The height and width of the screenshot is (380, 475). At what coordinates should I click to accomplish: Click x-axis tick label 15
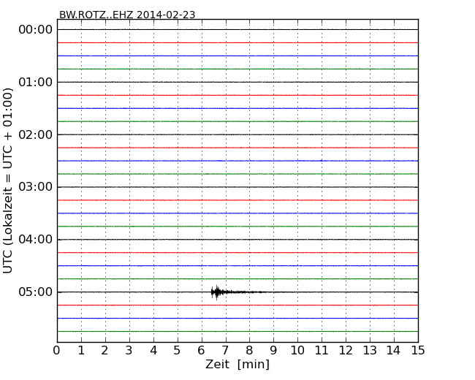click(x=418, y=351)
